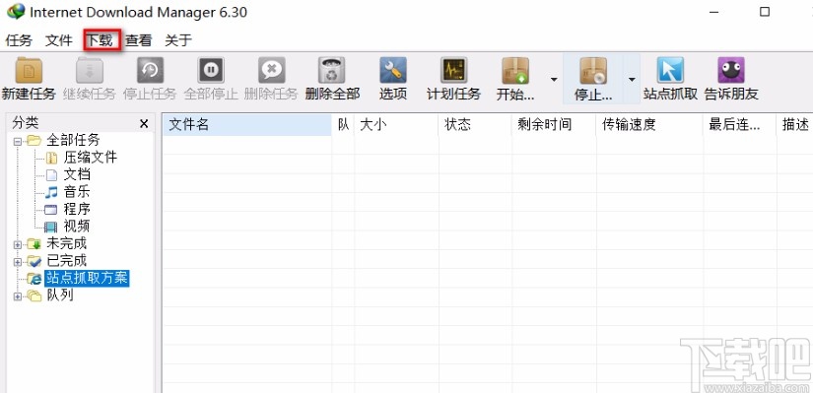
Task: Click the 停止 queue box icon
Action: [593, 71]
